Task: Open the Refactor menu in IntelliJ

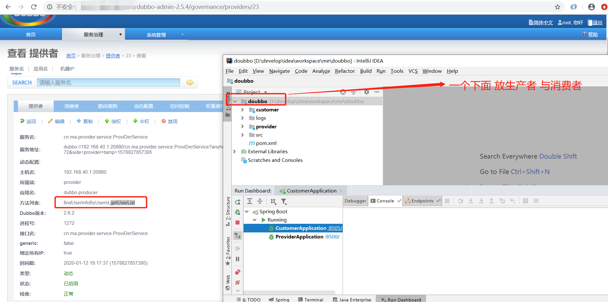Action: (x=345, y=71)
